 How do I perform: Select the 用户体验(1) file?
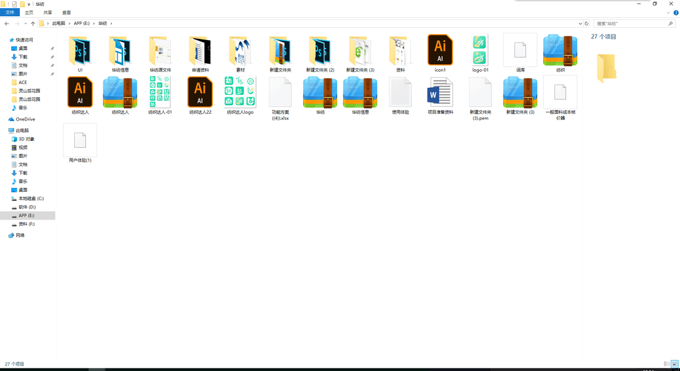(x=80, y=140)
